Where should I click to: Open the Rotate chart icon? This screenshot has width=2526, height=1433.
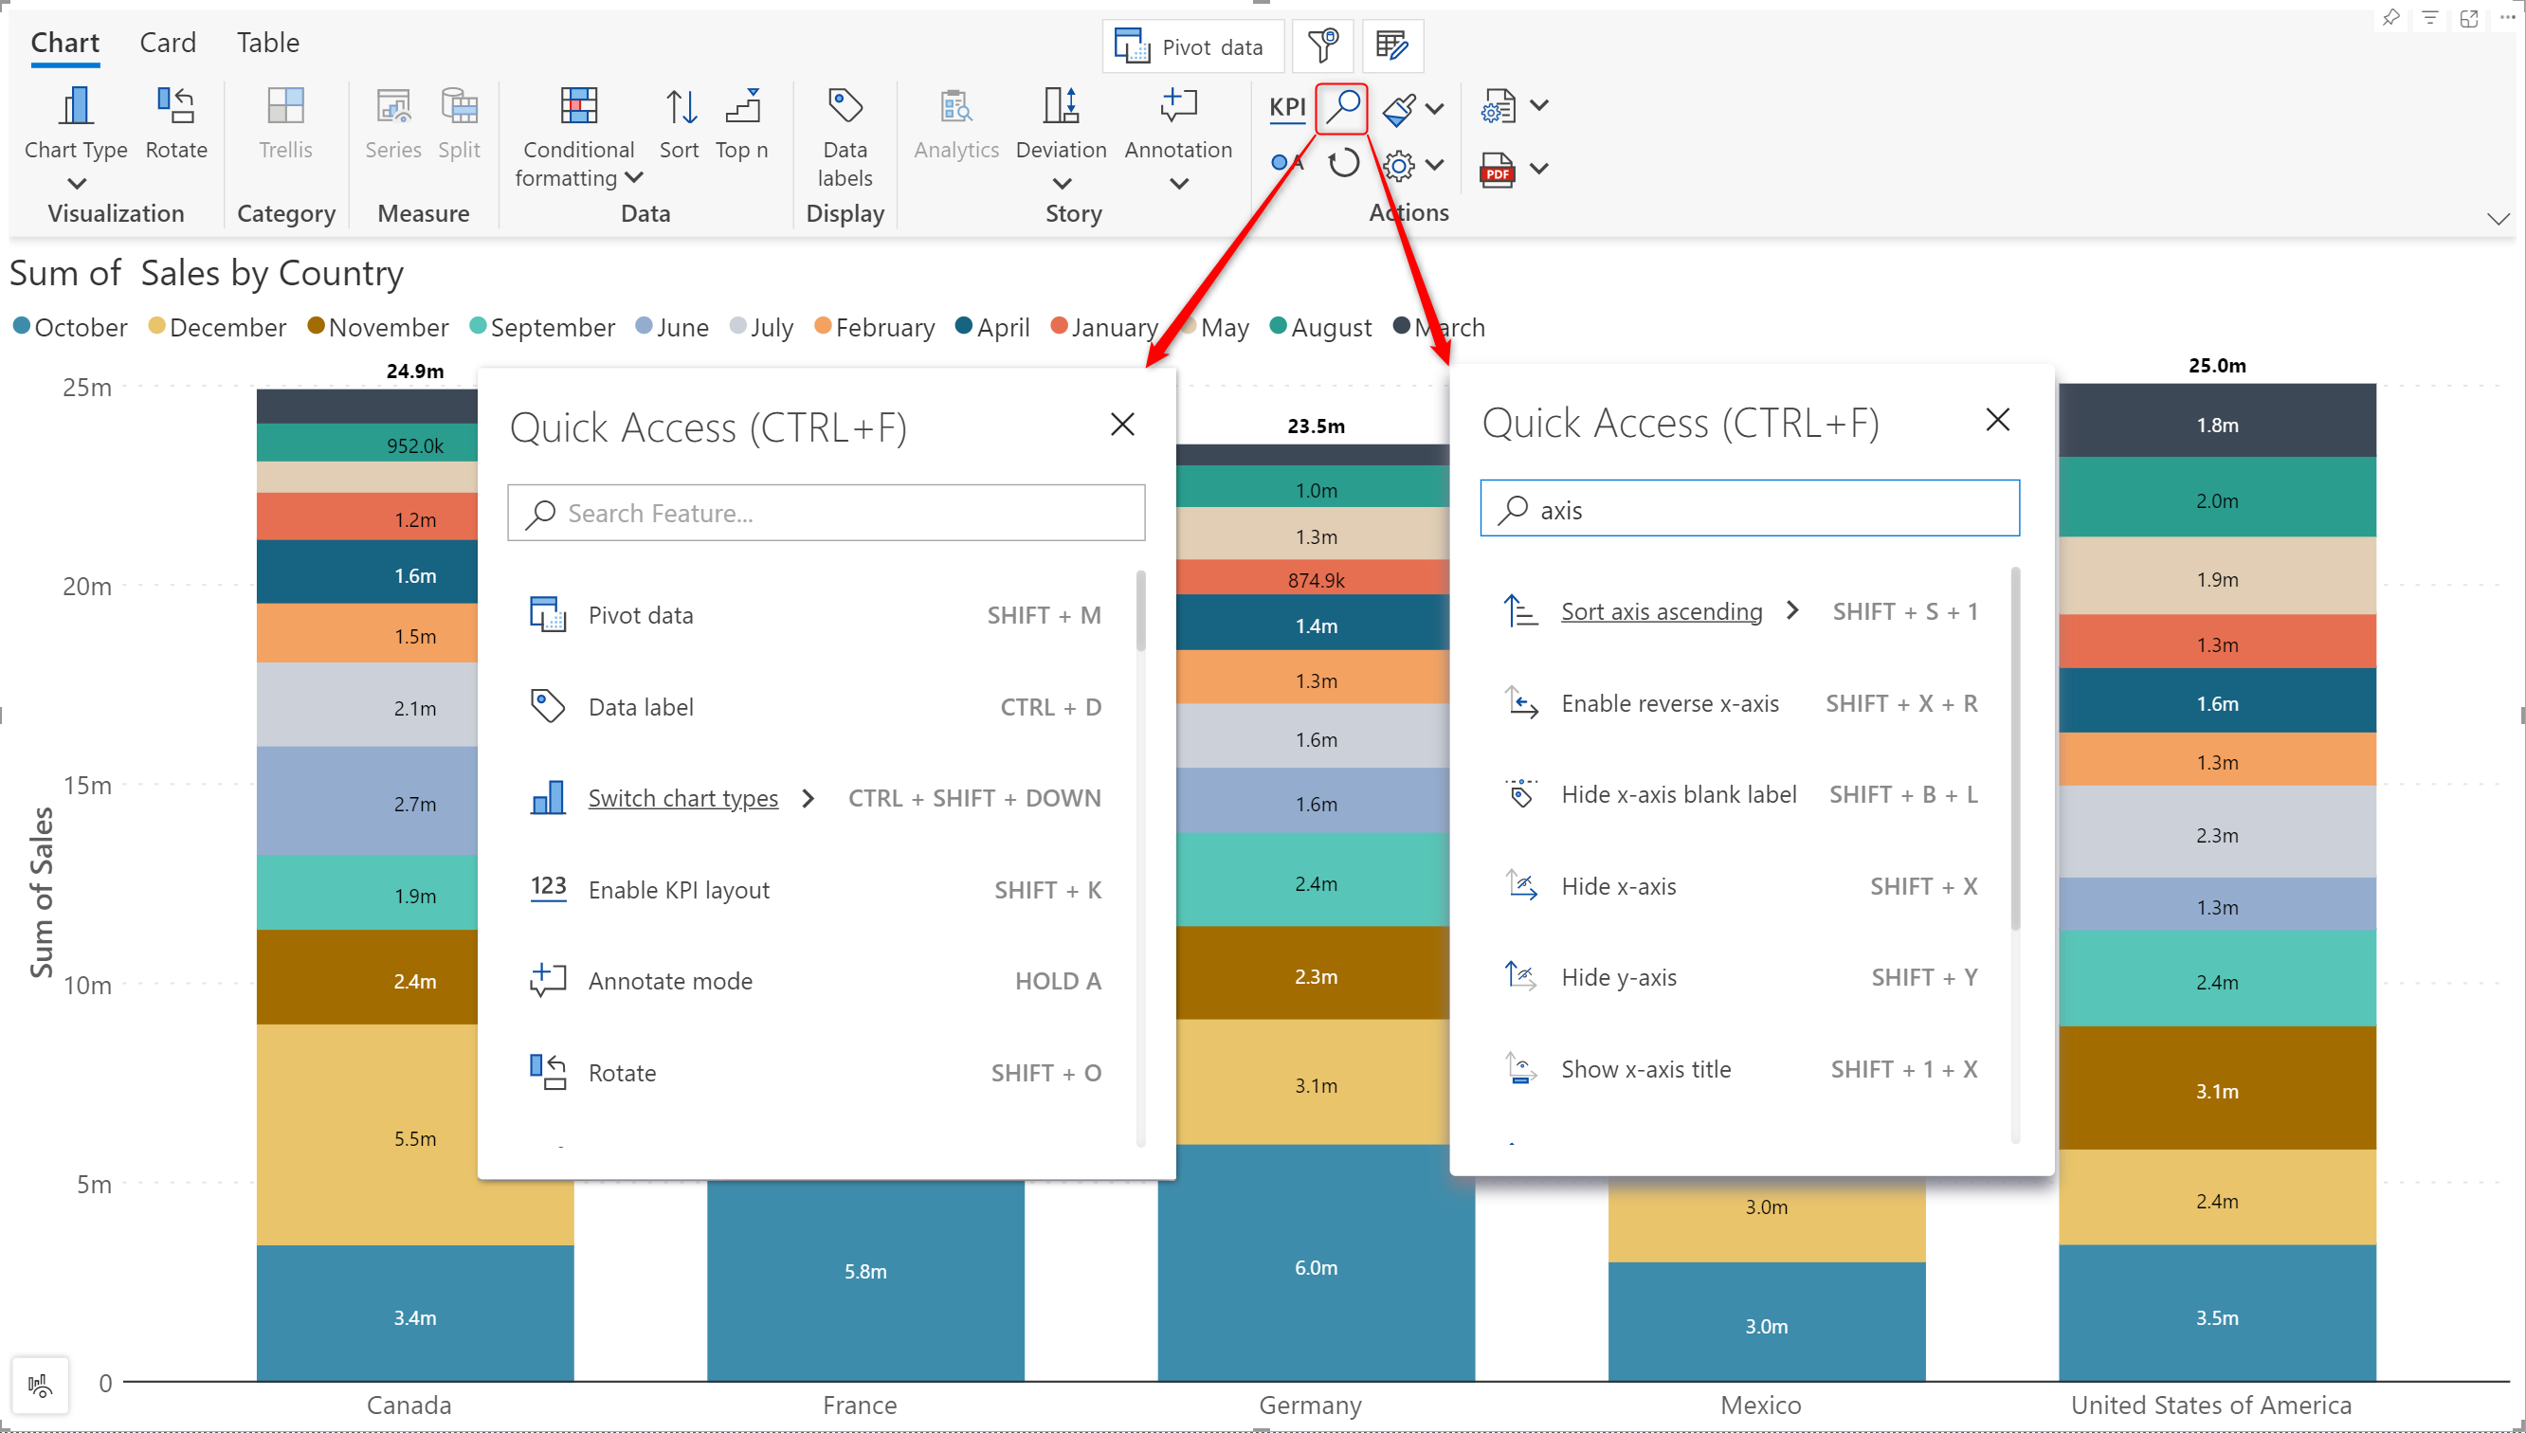pyautogui.click(x=176, y=106)
